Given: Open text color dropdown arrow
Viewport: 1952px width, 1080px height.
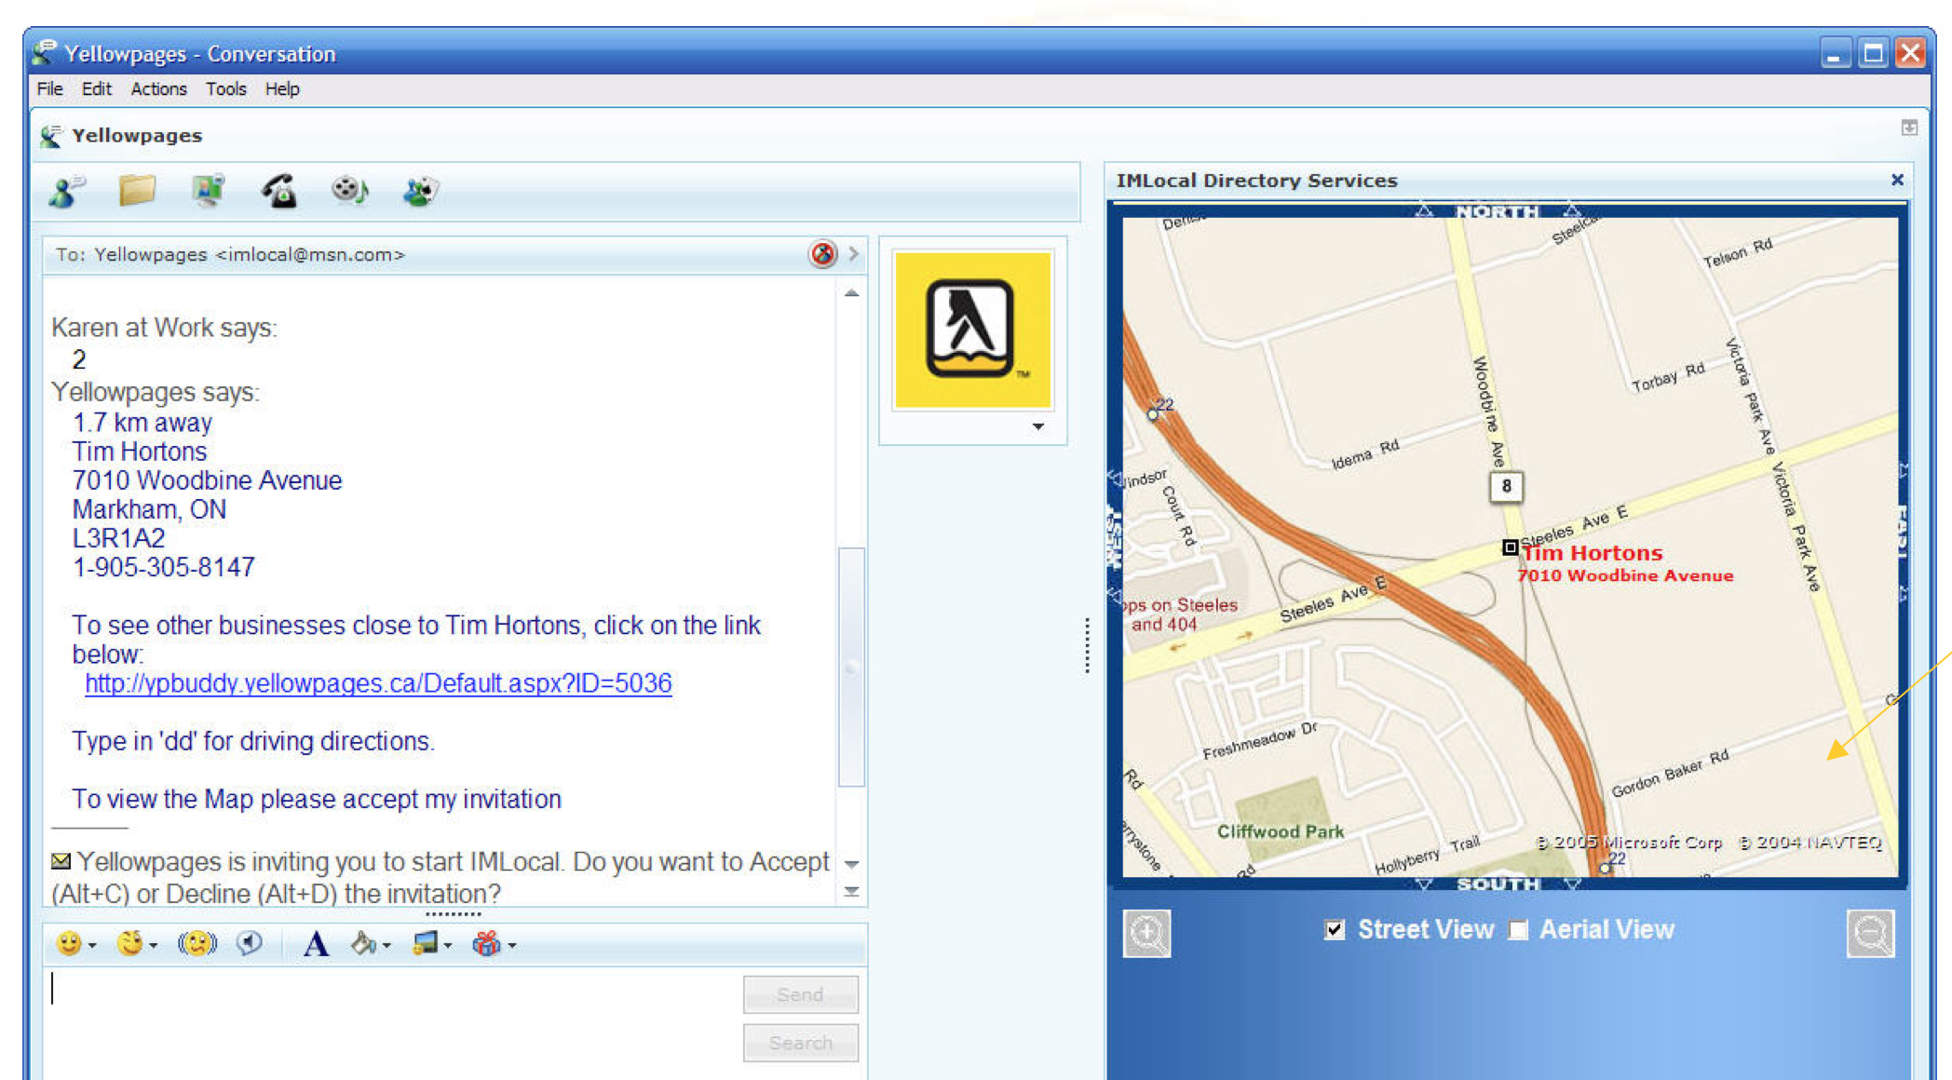Looking at the screenshot, I should click(x=386, y=947).
